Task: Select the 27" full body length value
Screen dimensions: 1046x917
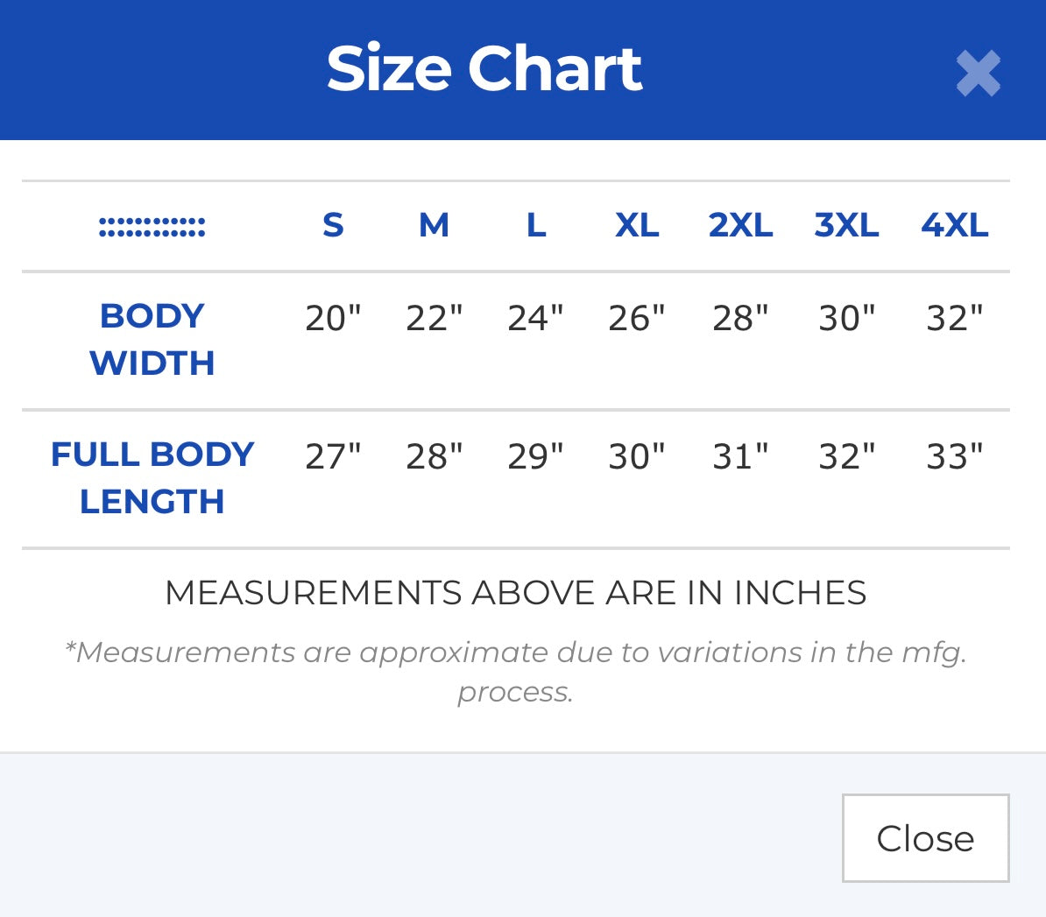Action: point(333,456)
